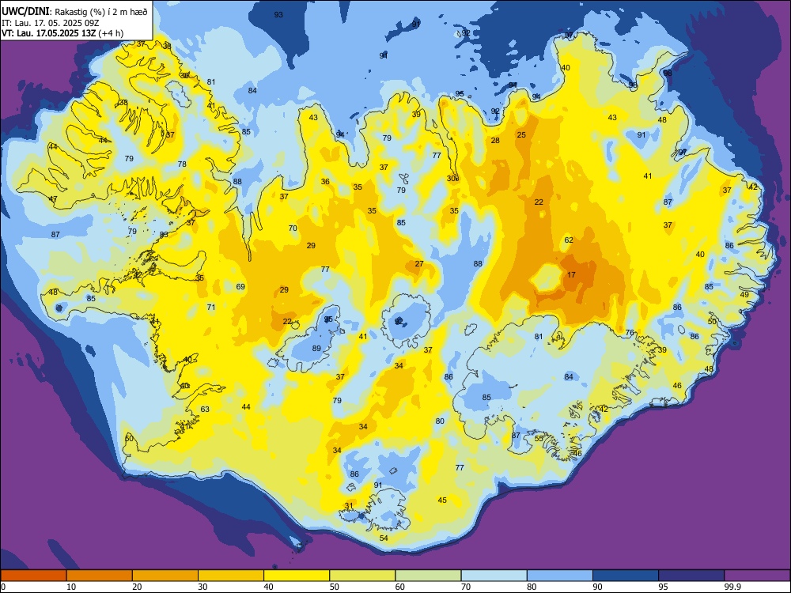Click the humidity value 28 on the map

(495, 141)
